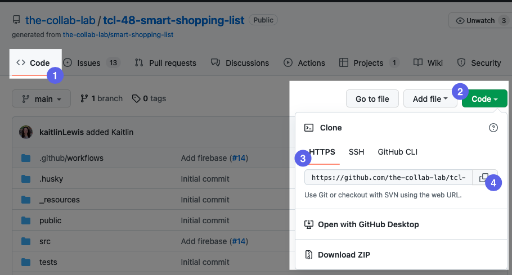Viewport: 512px width, 275px height.
Task: Open the the-collab-lab/smart-shopping-list template link
Action: (118, 34)
